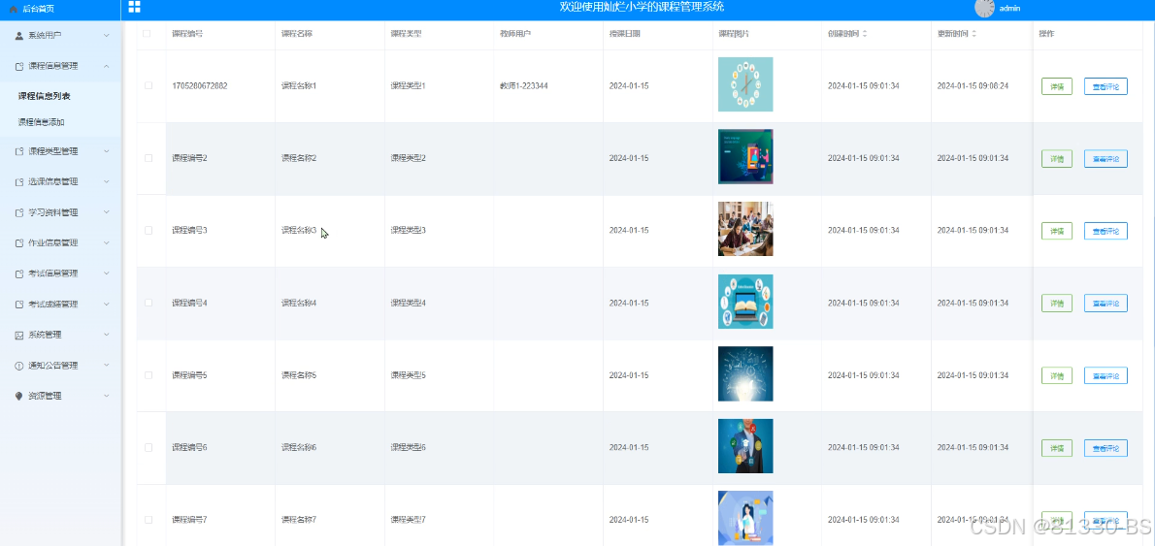Click the icon beside 考试信息管理
This screenshot has height=546, width=1155.
tap(19, 273)
